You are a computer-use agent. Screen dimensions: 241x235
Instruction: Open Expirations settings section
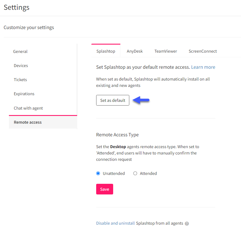tap(24, 94)
